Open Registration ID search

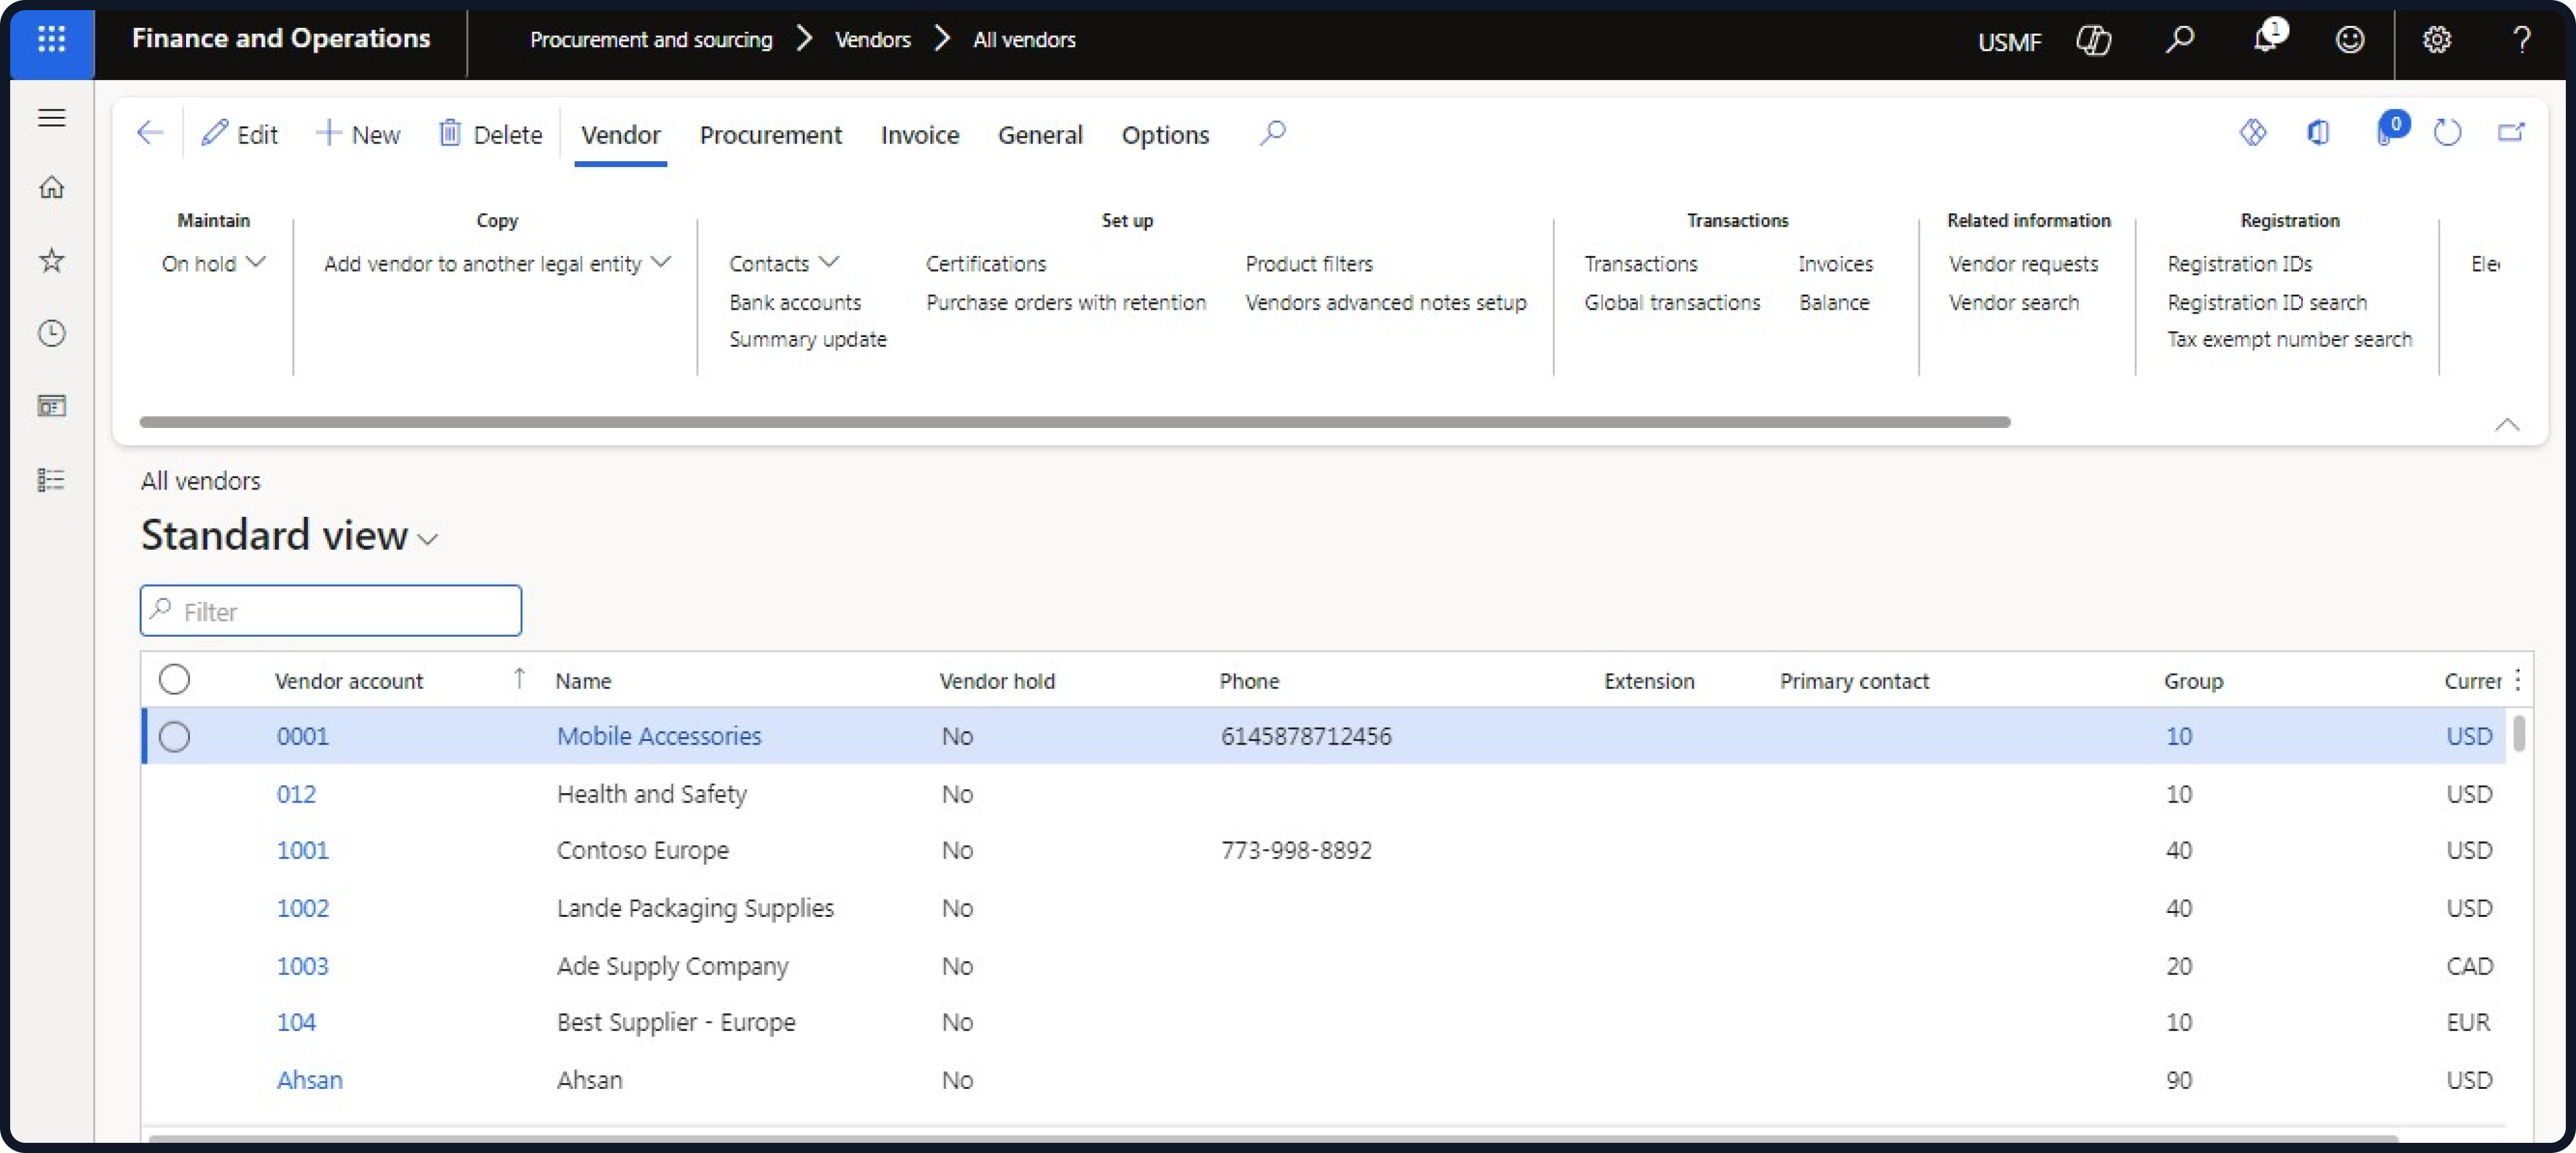click(2267, 302)
